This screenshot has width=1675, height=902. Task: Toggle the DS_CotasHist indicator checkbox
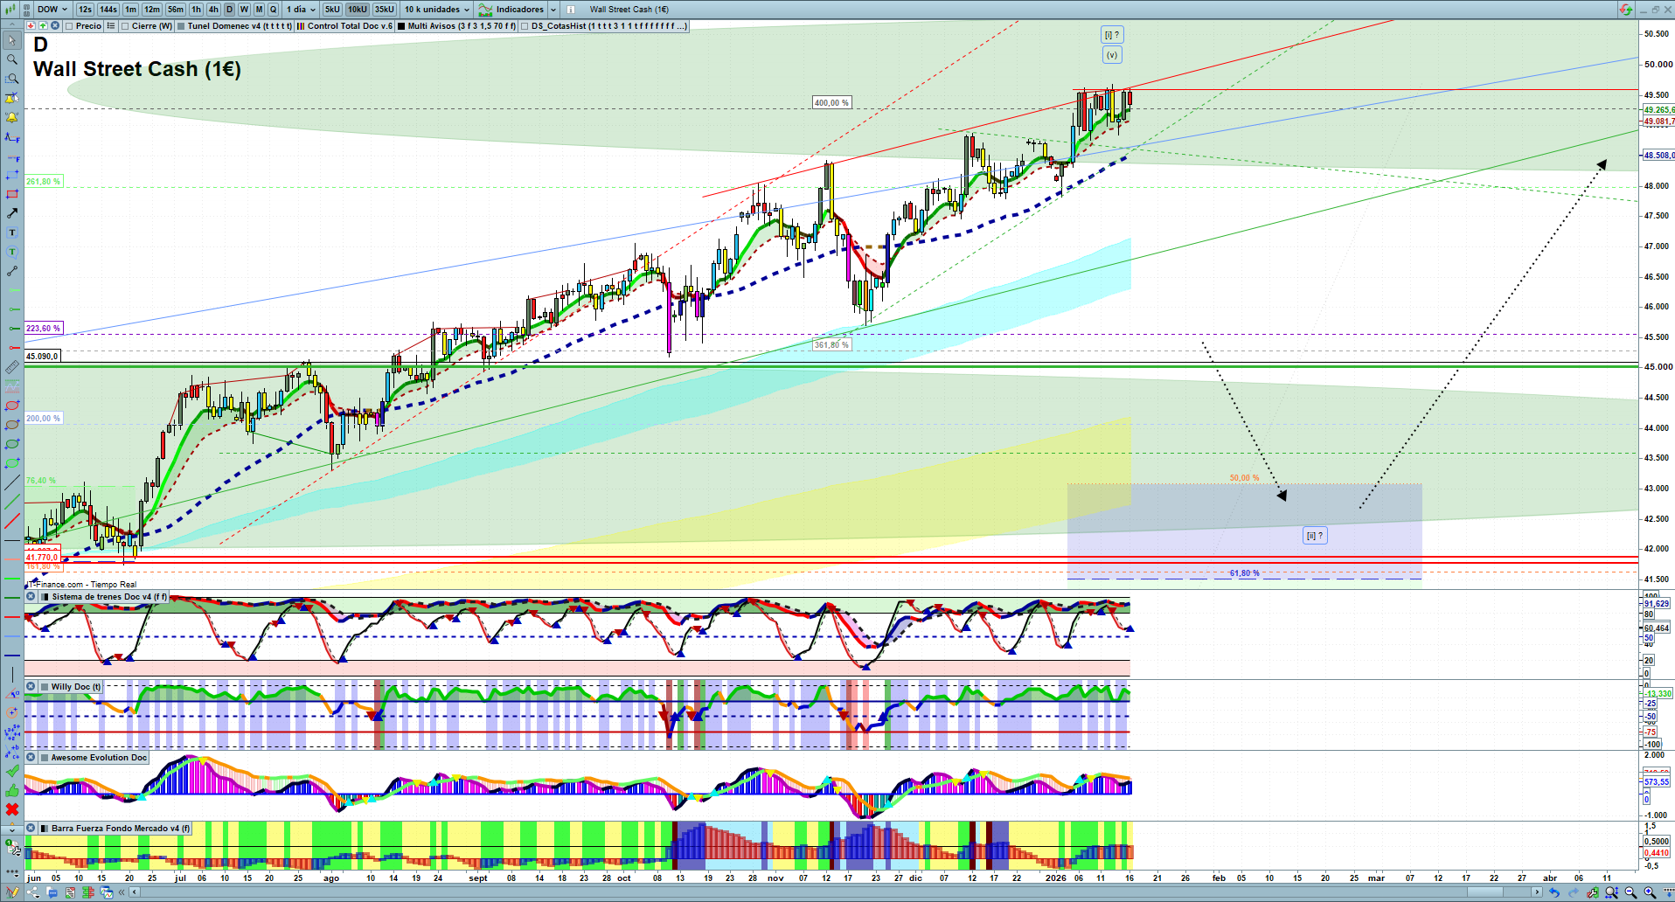pyautogui.click(x=525, y=26)
